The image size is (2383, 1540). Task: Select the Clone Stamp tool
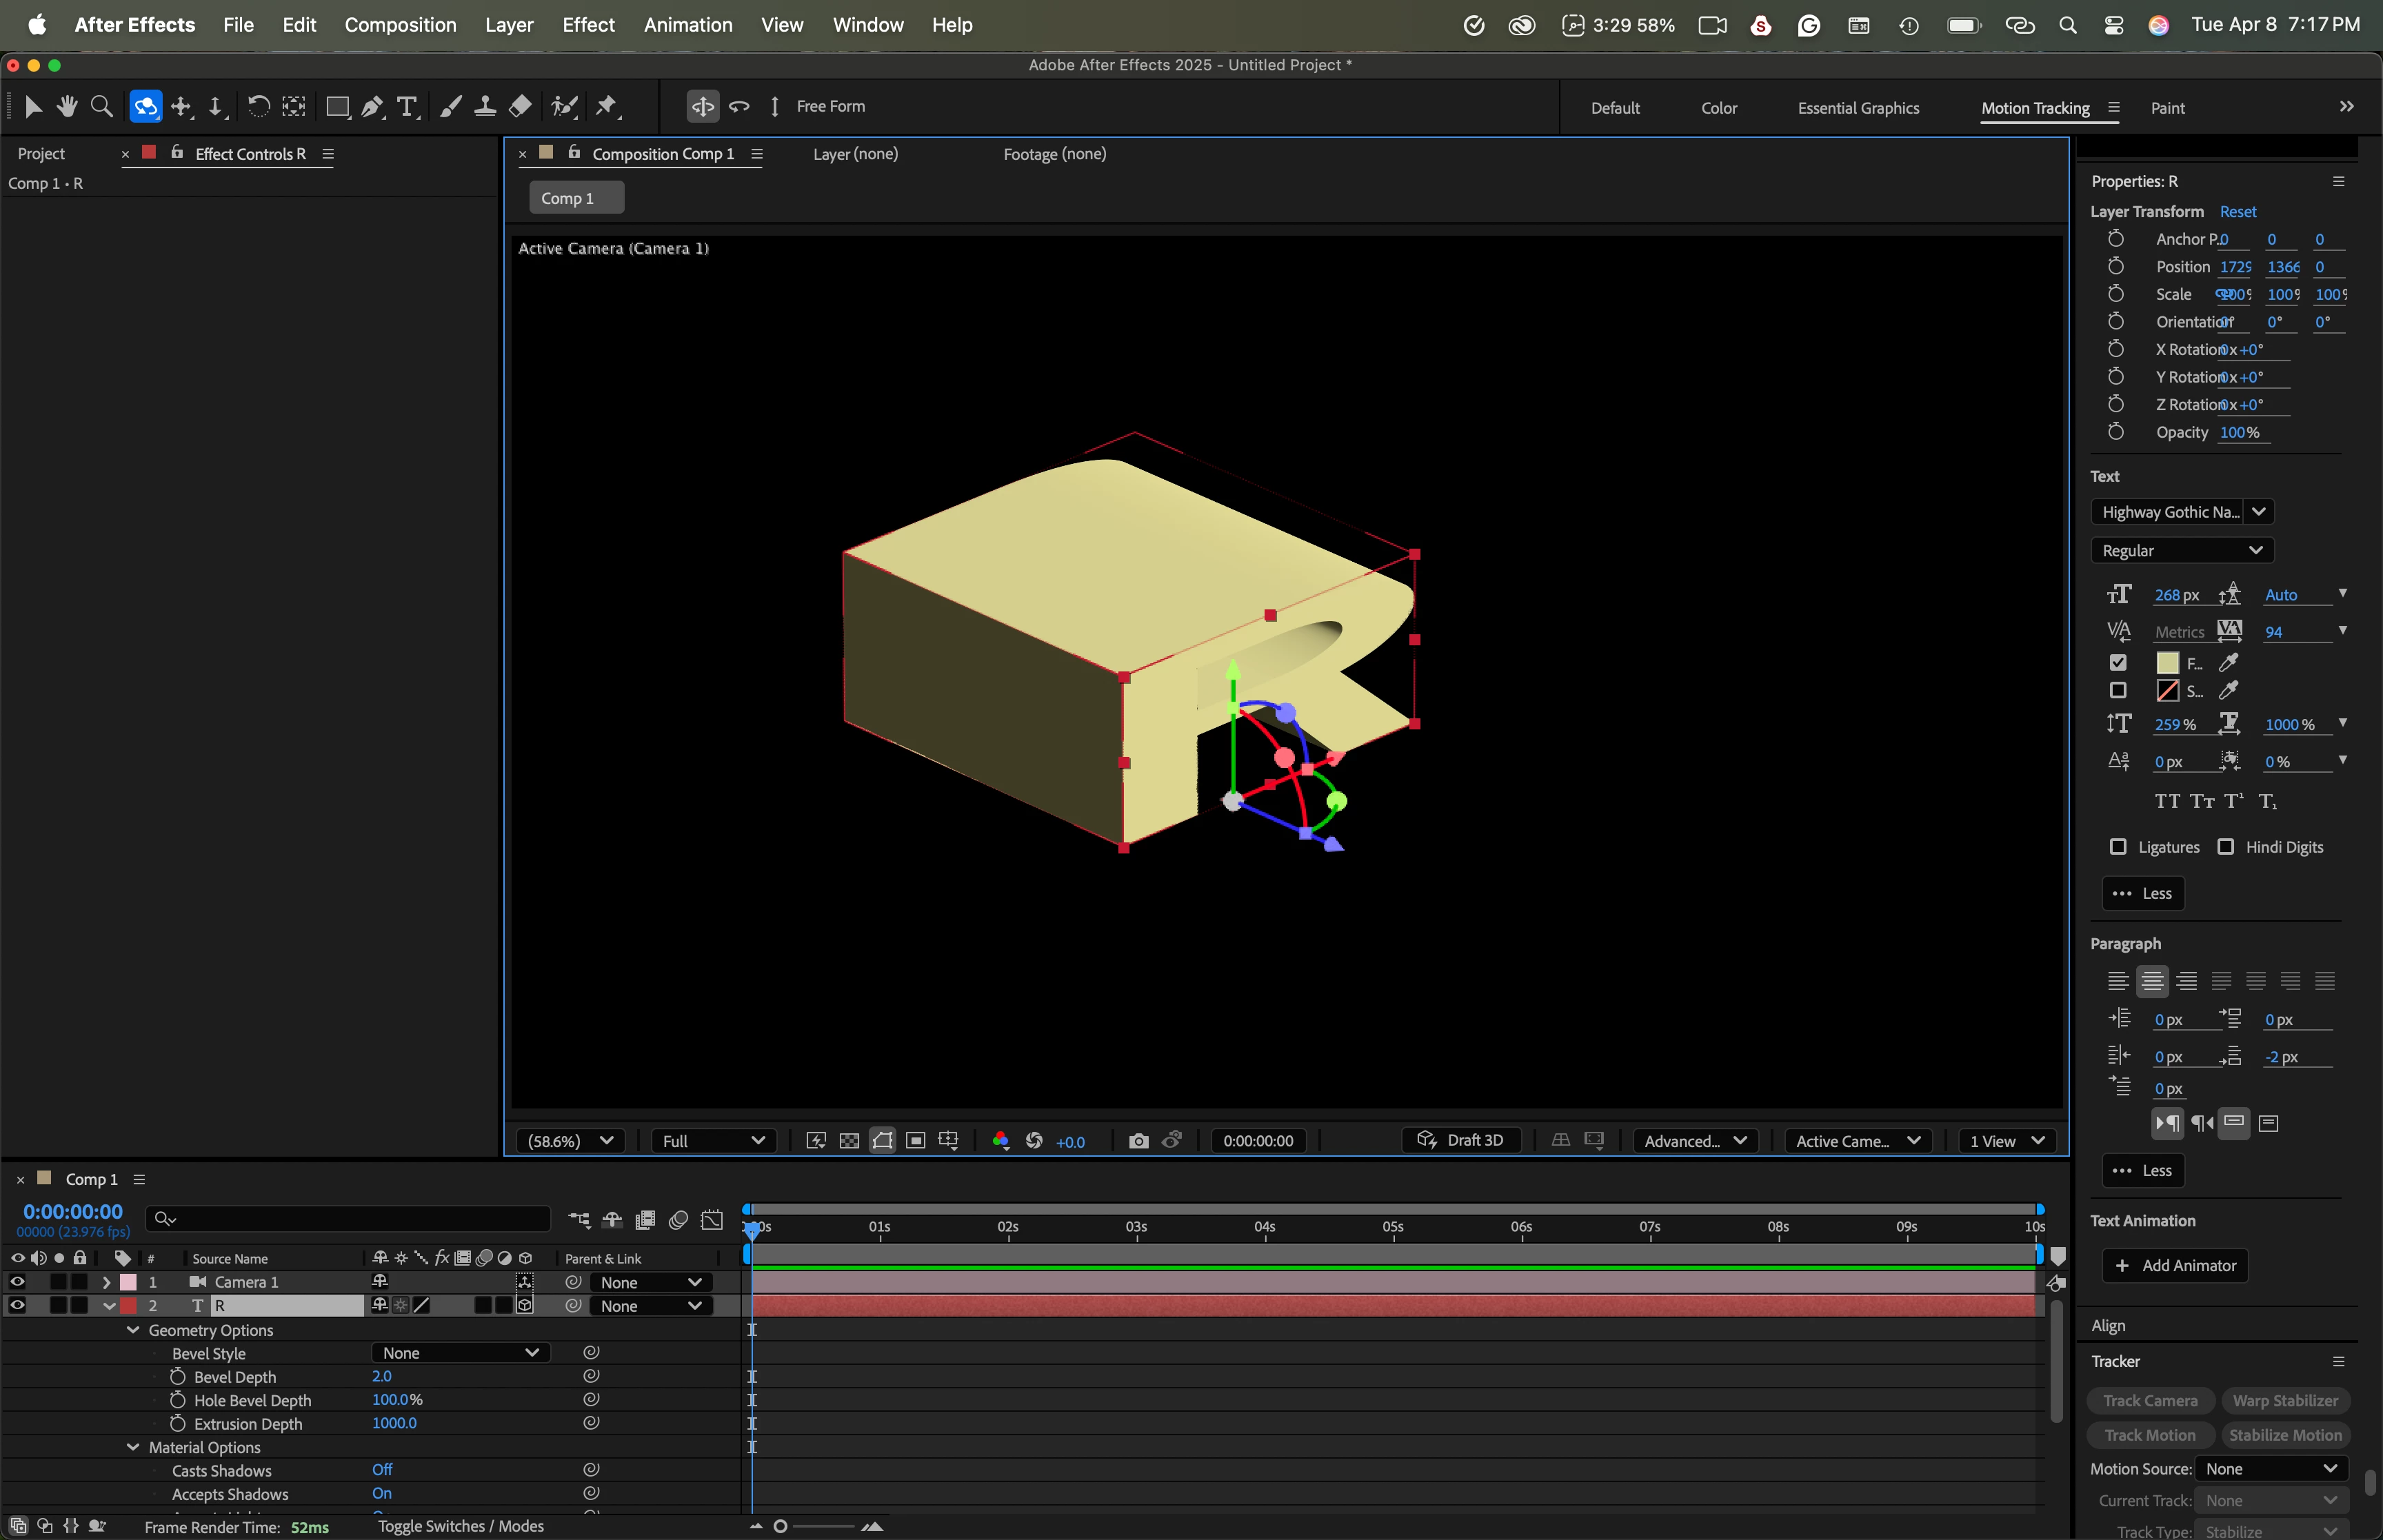pos(485,107)
